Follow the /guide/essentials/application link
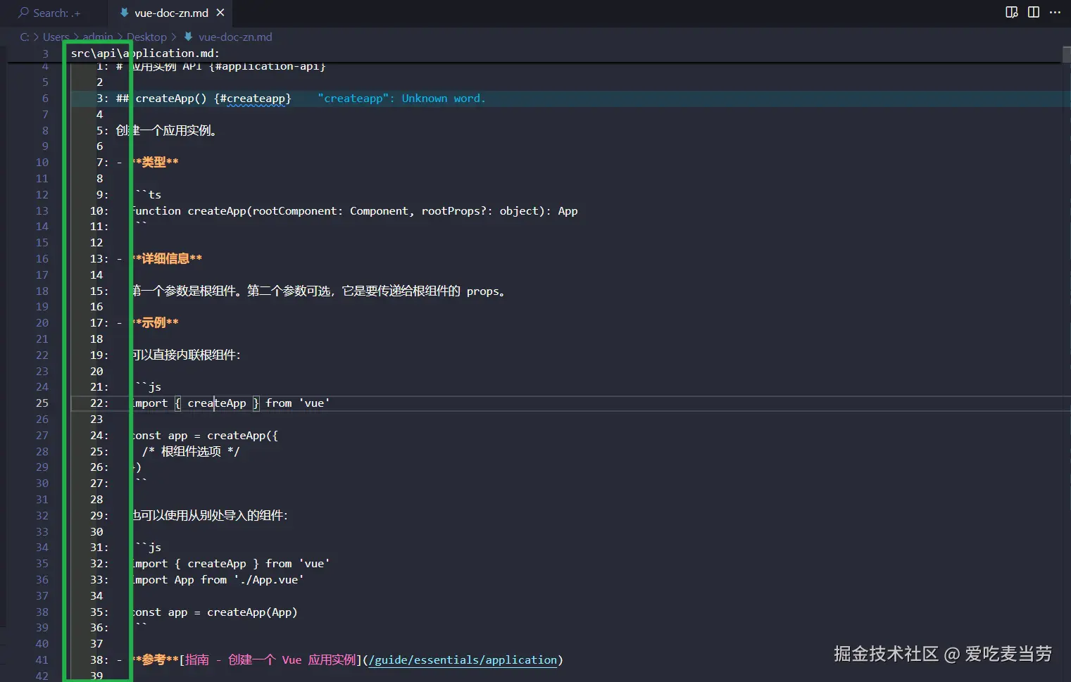Image resolution: width=1071 pixels, height=682 pixels. (x=463, y=659)
